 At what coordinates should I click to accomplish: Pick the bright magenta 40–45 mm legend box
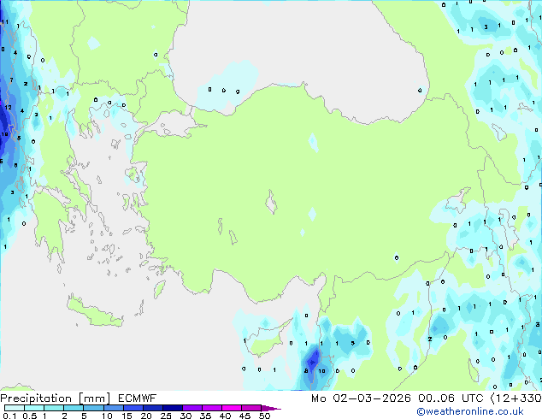[232, 408]
